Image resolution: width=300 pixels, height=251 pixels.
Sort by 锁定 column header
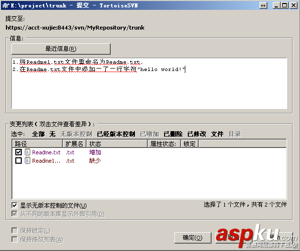tap(190, 143)
